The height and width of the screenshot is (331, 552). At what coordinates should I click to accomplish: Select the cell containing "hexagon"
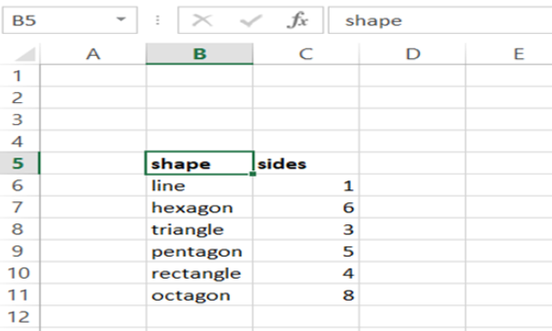click(199, 207)
